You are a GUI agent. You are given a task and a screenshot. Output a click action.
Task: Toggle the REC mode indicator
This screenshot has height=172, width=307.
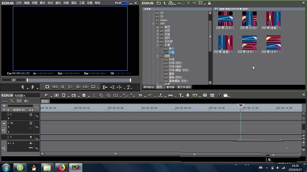125,3
